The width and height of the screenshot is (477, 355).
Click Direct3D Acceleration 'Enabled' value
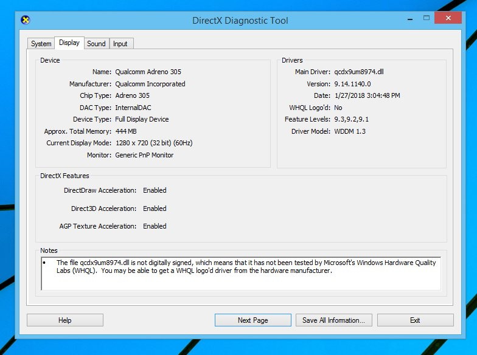[155, 209]
